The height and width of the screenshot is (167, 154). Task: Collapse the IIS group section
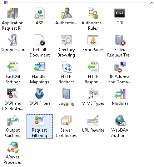point(151,3)
